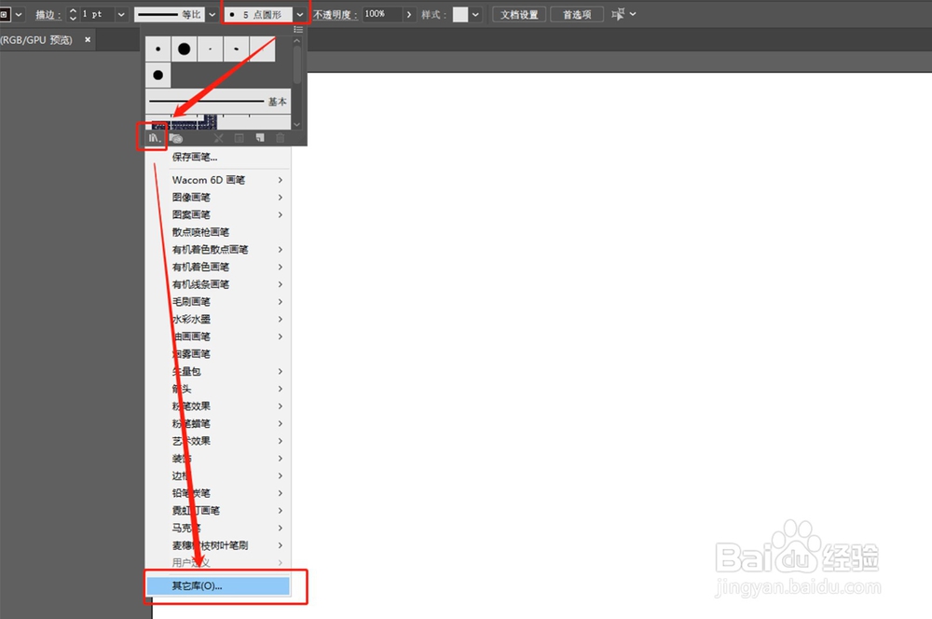
Task: Click the 样式 style swatch
Action: [x=460, y=14]
